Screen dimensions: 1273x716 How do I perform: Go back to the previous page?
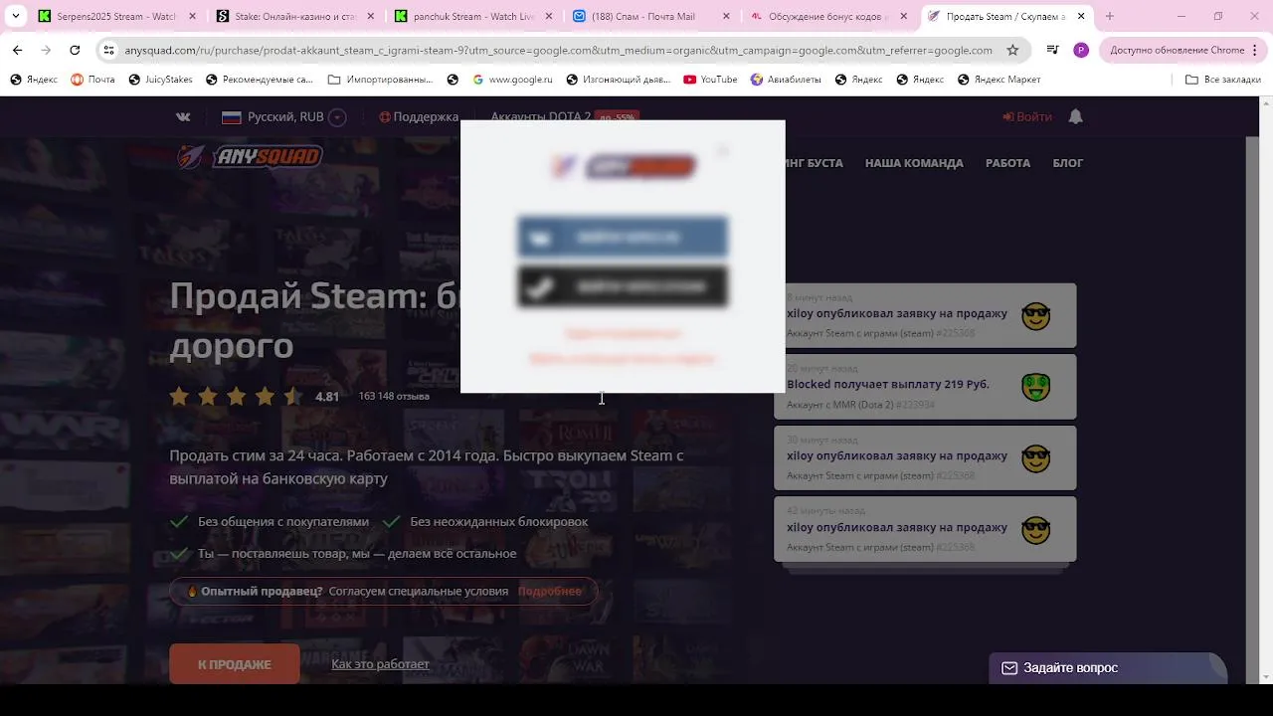coord(18,50)
